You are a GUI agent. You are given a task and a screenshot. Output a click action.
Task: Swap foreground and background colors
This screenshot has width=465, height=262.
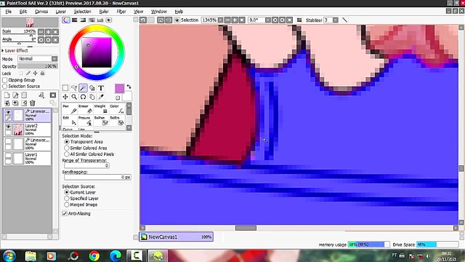129,87
